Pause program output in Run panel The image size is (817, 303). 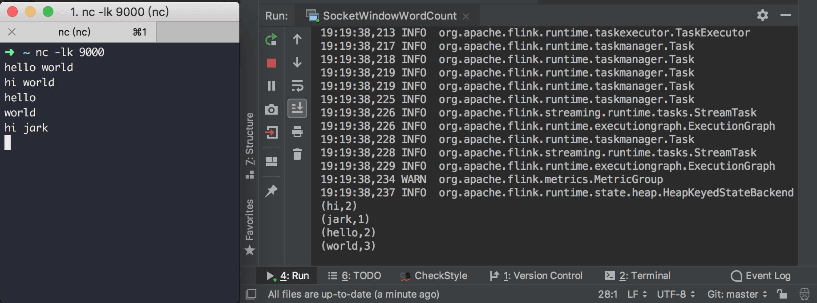pos(271,85)
